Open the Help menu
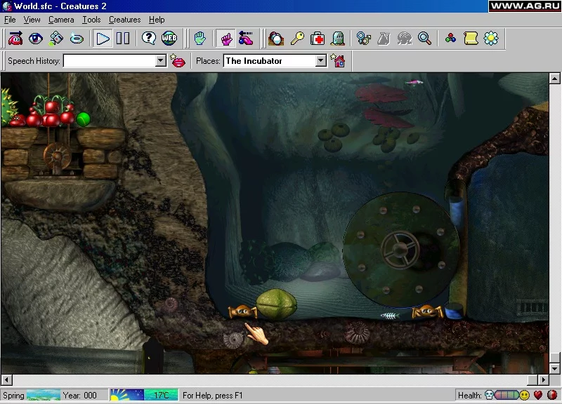This screenshot has height=404, width=562. click(157, 20)
